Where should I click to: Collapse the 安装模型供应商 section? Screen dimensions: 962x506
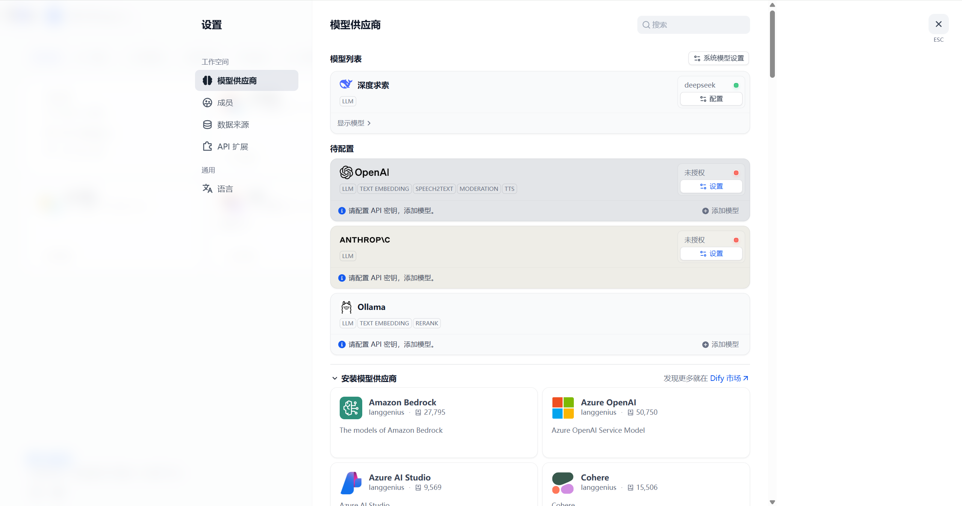334,378
